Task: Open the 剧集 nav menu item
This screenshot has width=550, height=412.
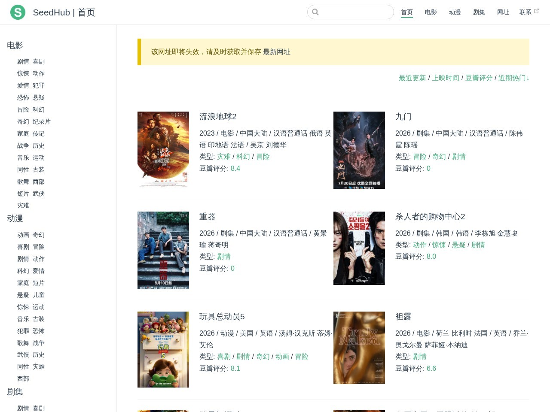Action: (x=479, y=12)
